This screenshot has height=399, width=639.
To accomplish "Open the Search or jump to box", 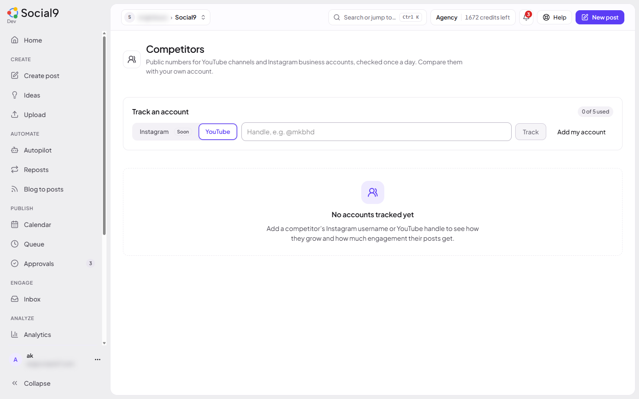I will (378, 17).
